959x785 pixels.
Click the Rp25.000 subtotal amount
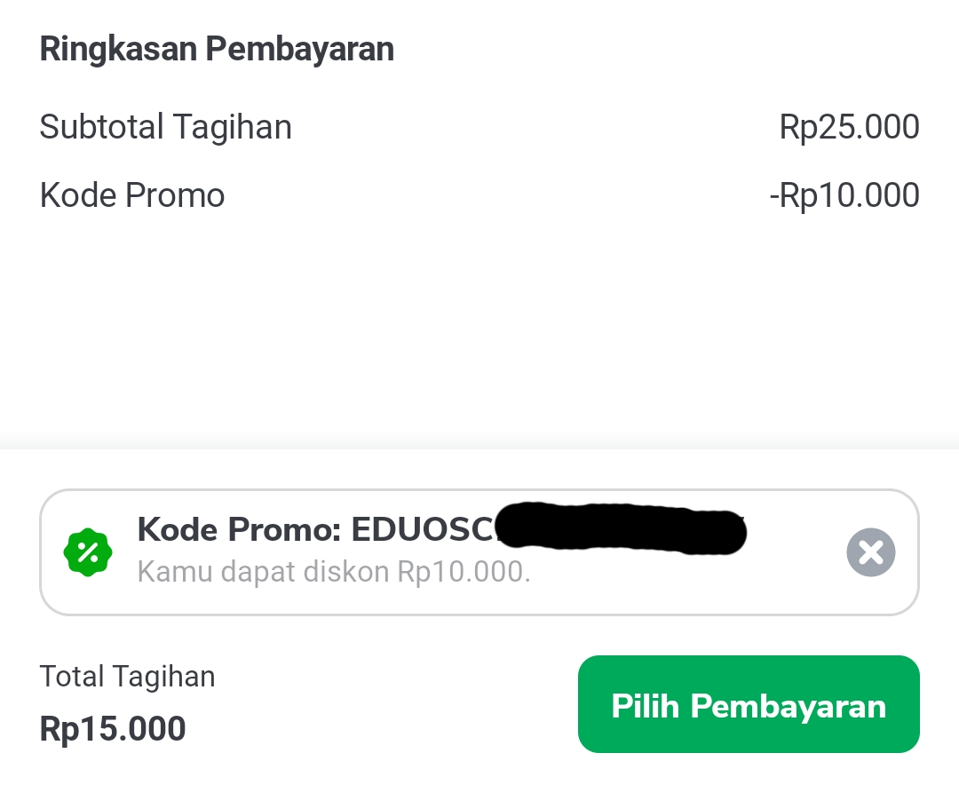point(849,126)
